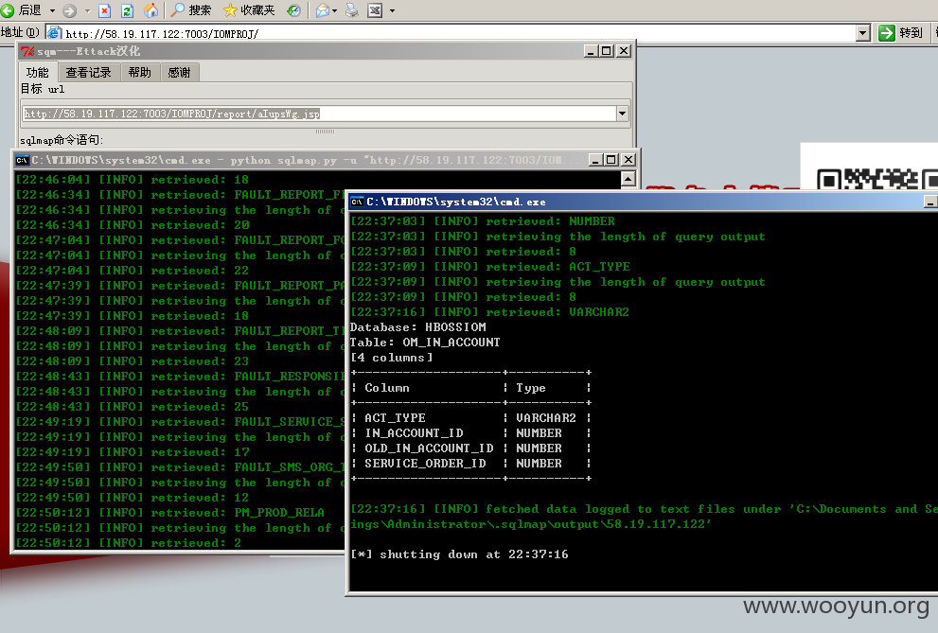The width and height of the screenshot is (938, 633).
Task: Click the IE Refresh page icon
Action: tap(127, 10)
